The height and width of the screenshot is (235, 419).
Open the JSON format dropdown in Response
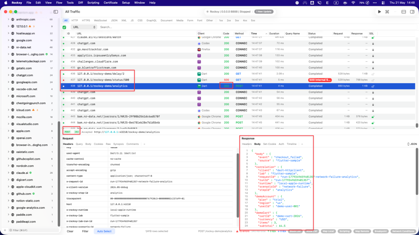pos(412,144)
